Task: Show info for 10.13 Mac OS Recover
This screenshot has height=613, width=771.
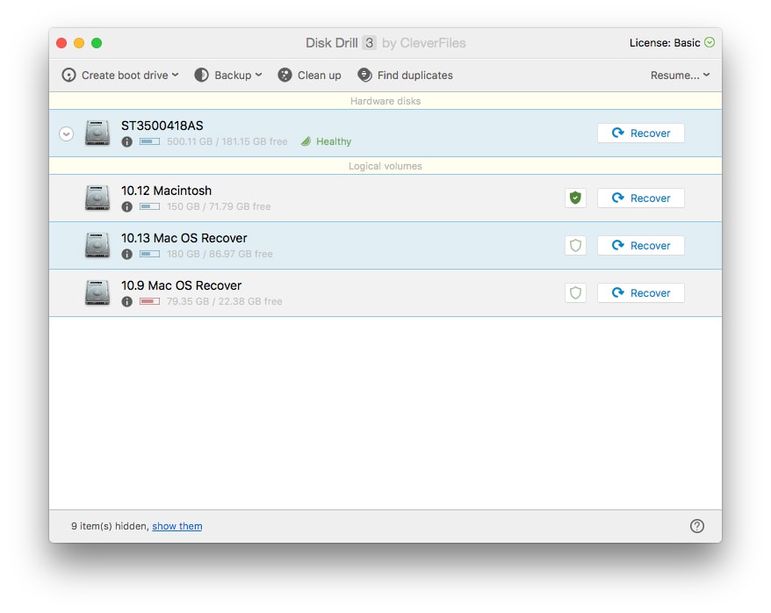Action: [x=126, y=254]
